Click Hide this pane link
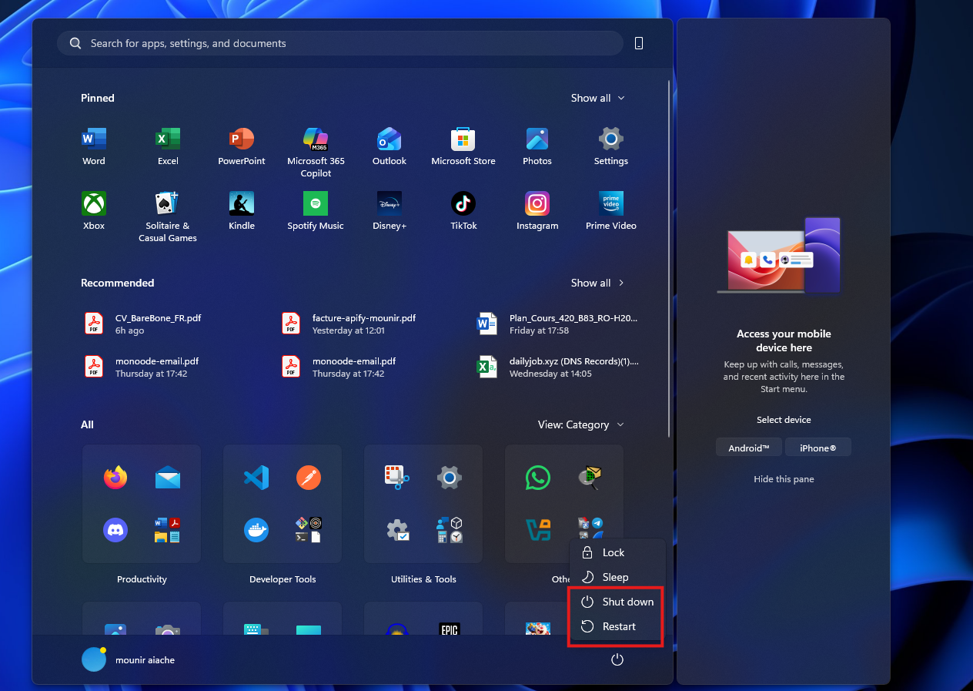 coord(784,479)
